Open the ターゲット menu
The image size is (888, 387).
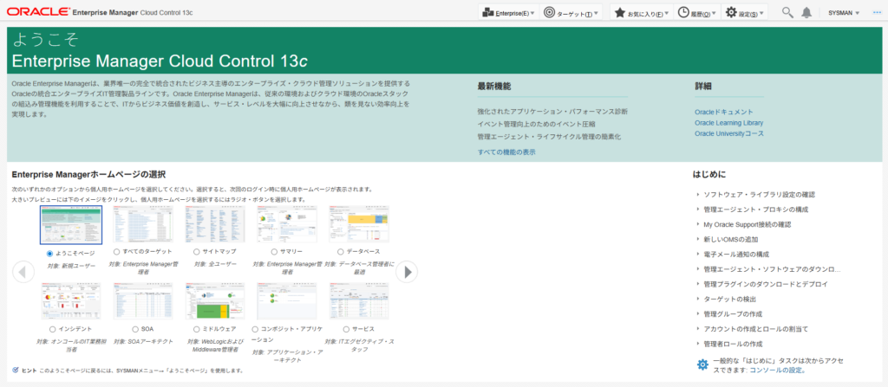[x=573, y=13]
